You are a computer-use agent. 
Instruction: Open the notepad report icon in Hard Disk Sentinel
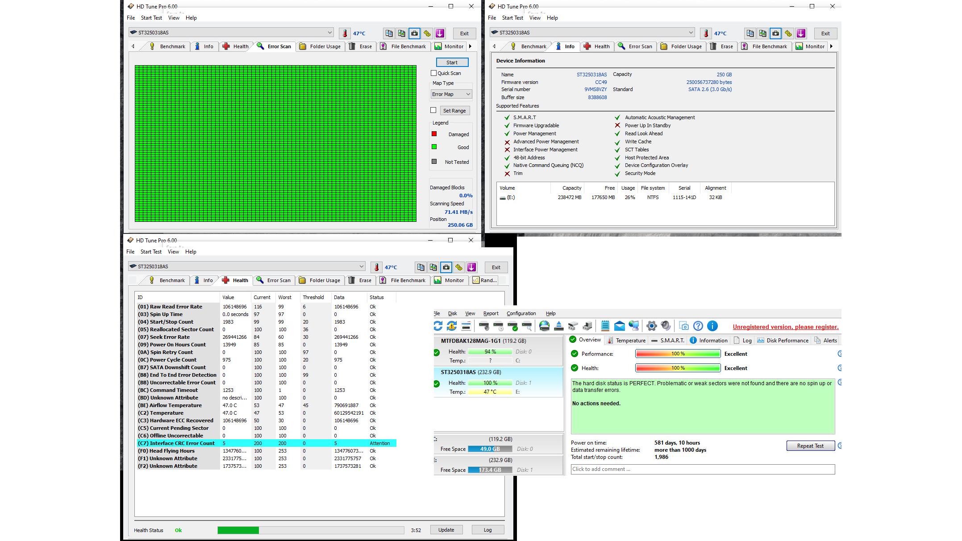point(605,326)
